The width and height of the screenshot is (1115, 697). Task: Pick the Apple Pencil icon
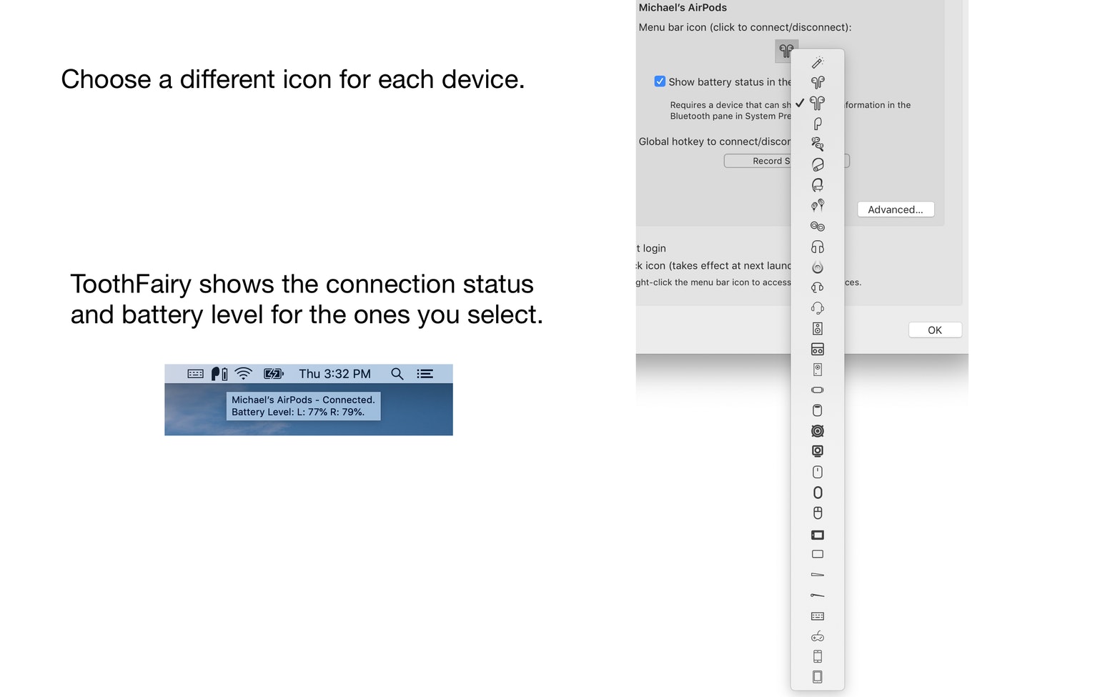tap(818, 574)
